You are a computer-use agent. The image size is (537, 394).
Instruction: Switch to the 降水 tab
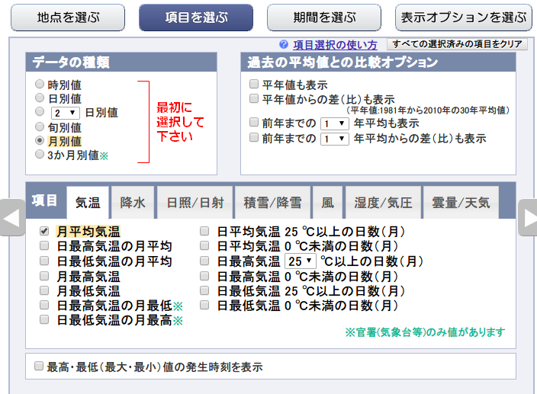pyautogui.click(x=133, y=203)
